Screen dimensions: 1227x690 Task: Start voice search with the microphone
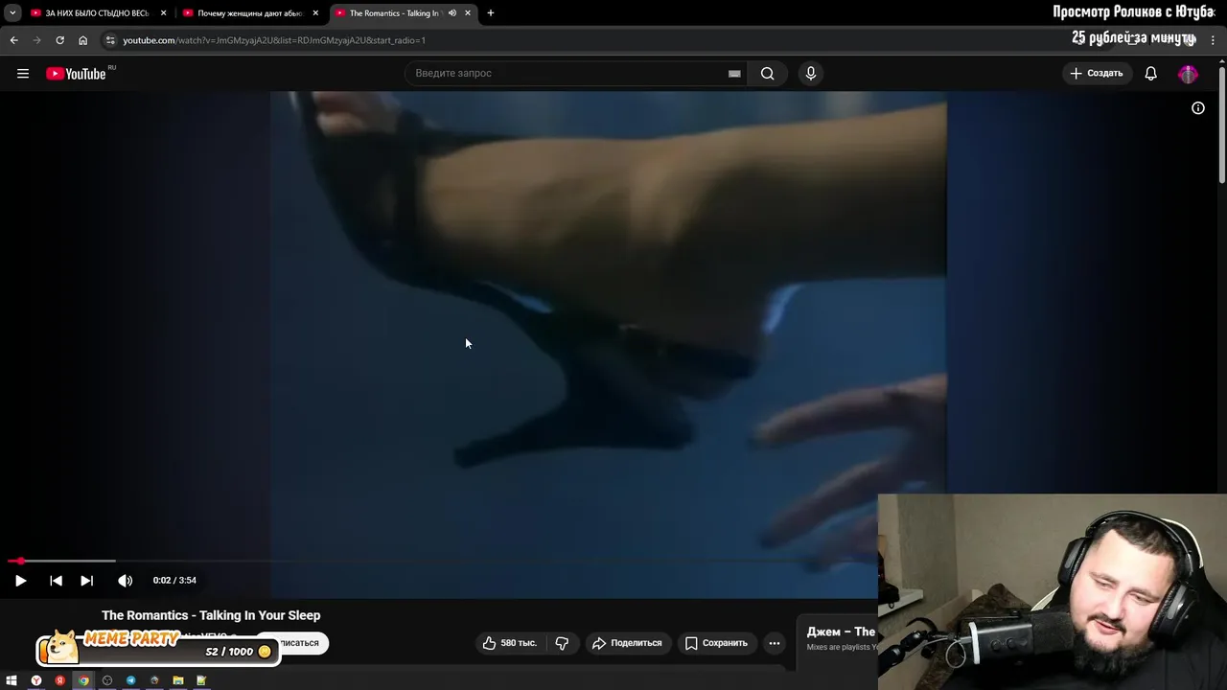pos(811,73)
